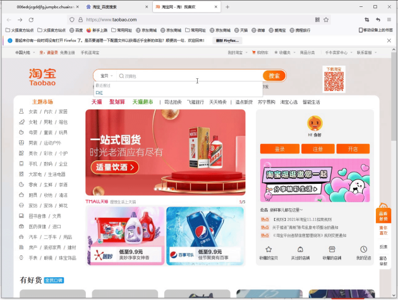Open the 手表 / 眼镜 / 珠宝饰品 category
This screenshot has width=398, height=300.
(52, 258)
